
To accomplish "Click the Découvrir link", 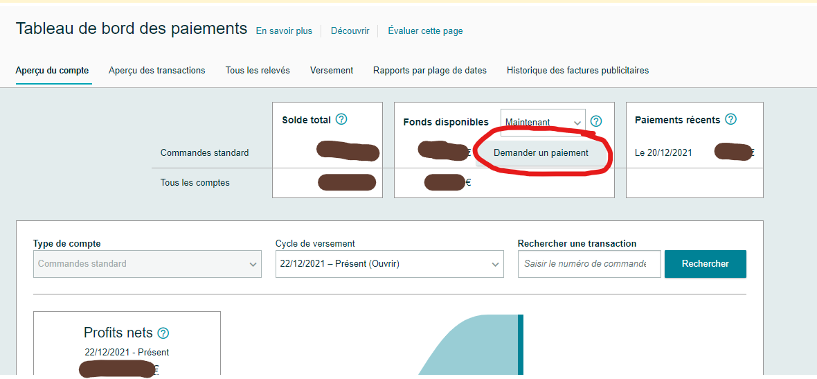I will [x=350, y=30].
